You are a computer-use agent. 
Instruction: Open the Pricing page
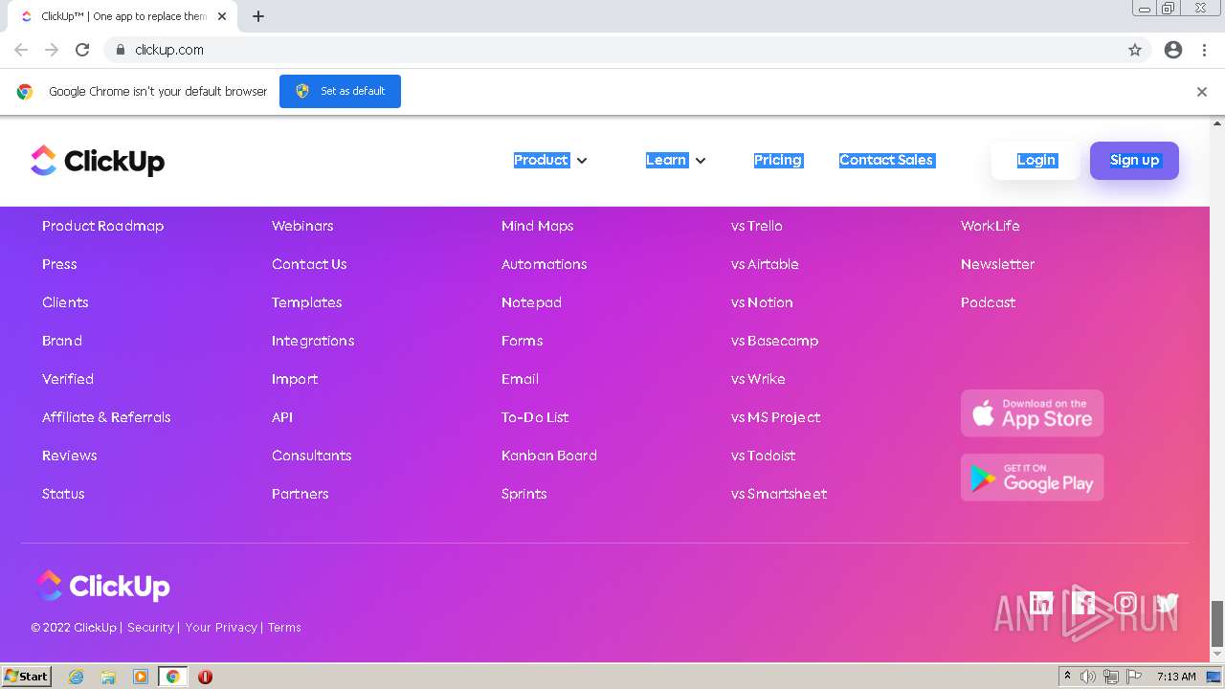pos(778,160)
